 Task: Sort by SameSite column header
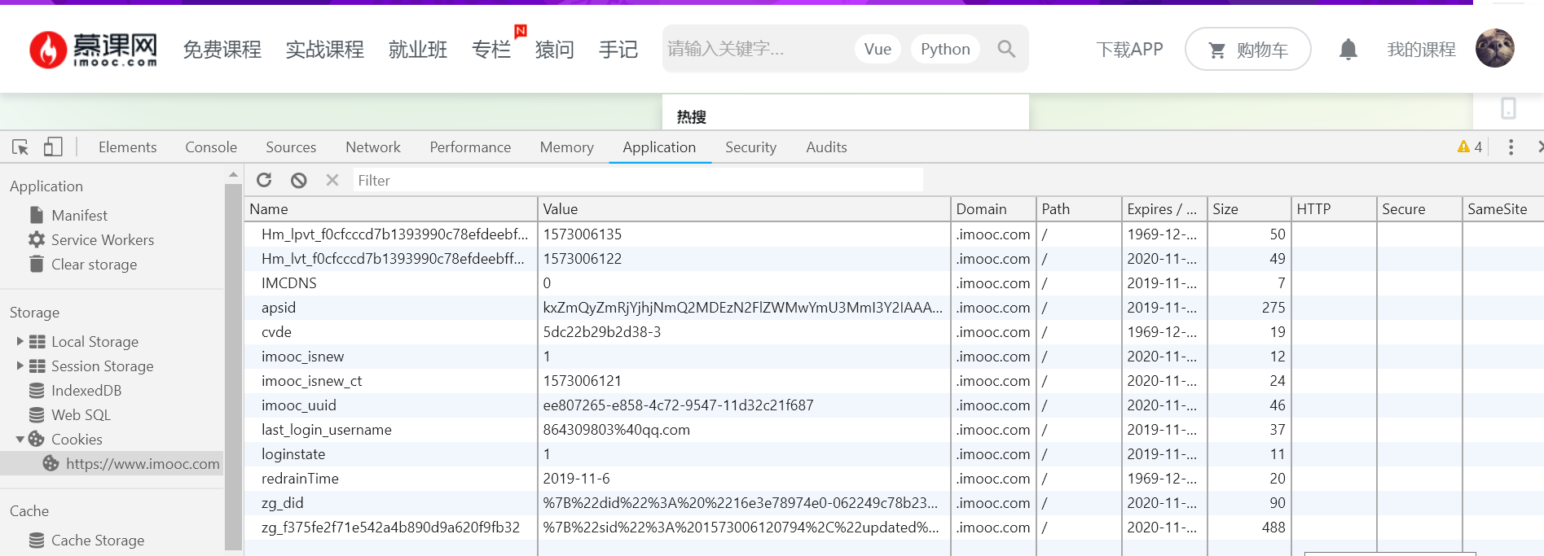tap(1502, 209)
